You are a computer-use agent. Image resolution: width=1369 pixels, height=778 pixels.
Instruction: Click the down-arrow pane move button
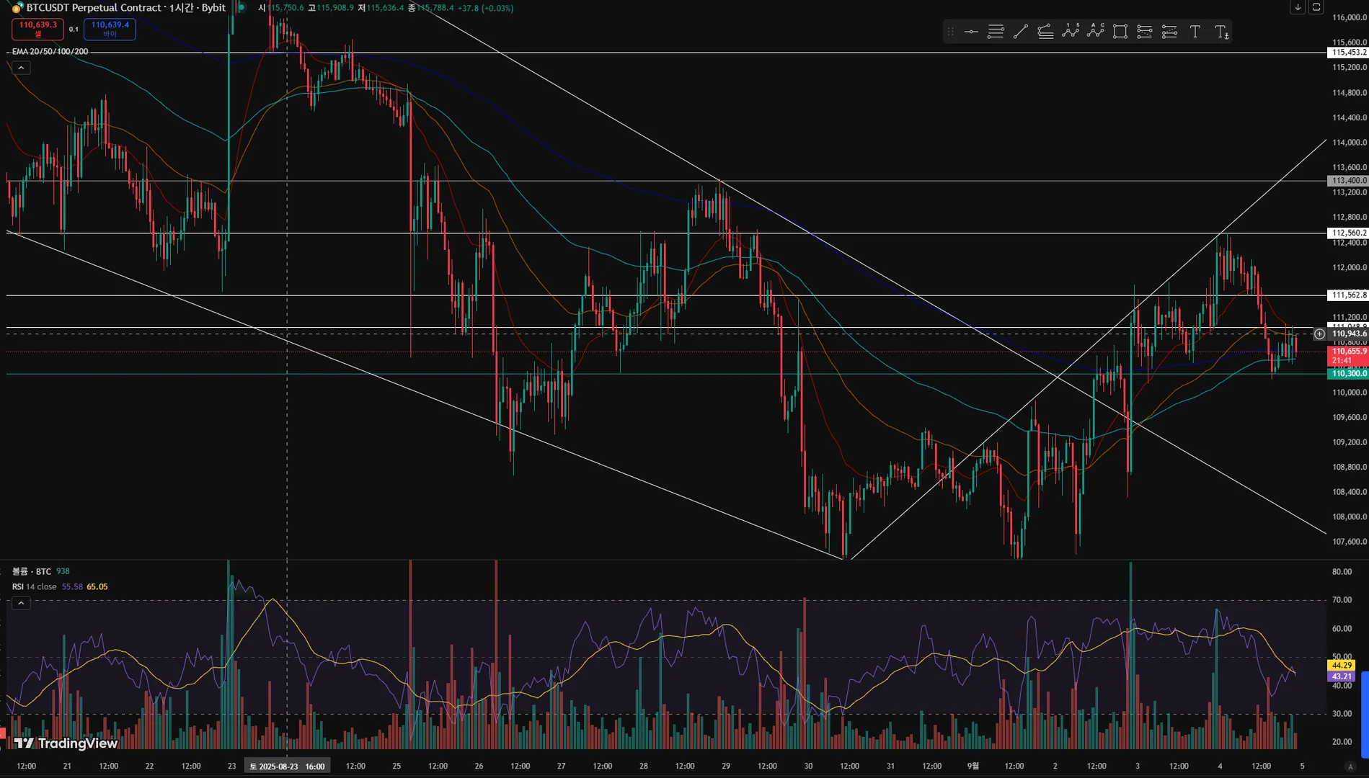tap(1298, 7)
